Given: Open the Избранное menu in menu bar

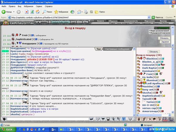Looking at the screenshot, I should (28, 6).
